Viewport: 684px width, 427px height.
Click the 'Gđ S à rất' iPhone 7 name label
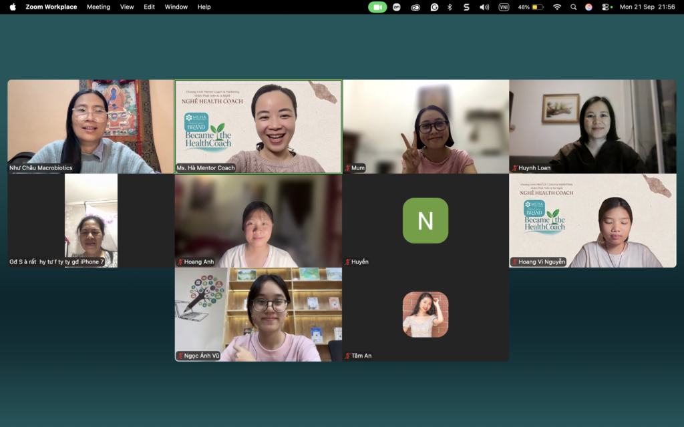point(57,262)
